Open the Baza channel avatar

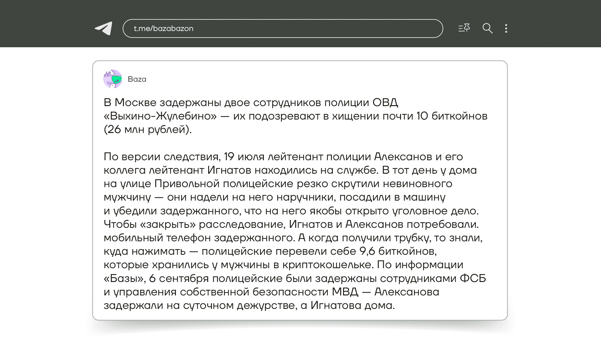coord(113,79)
